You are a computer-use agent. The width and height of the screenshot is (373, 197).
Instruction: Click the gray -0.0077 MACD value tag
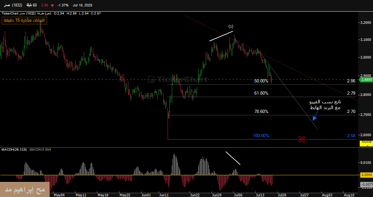(x=366, y=184)
